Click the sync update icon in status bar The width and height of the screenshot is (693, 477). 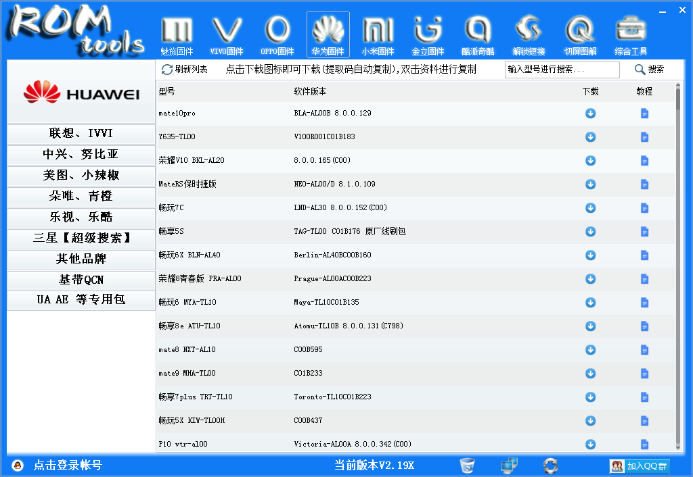click(550, 465)
